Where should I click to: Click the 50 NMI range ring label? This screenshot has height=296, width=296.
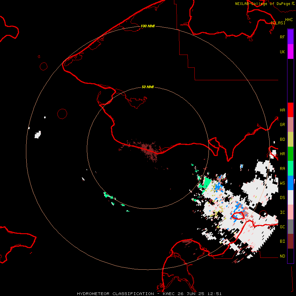pyautogui.click(x=148, y=87)
